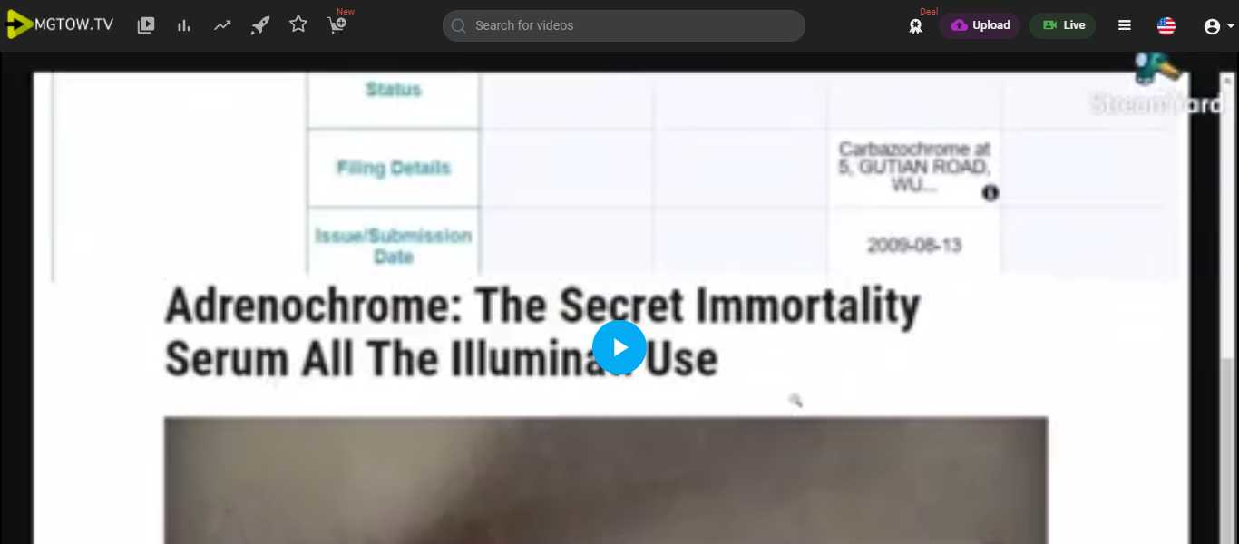Open the award ribbon Deal icon
Image resolution: width=1239 pixels, height=544 pixels.
pos(916,26)
